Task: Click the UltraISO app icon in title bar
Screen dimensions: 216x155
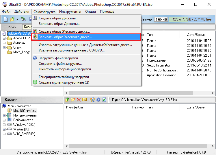Action: coord(5,4)
